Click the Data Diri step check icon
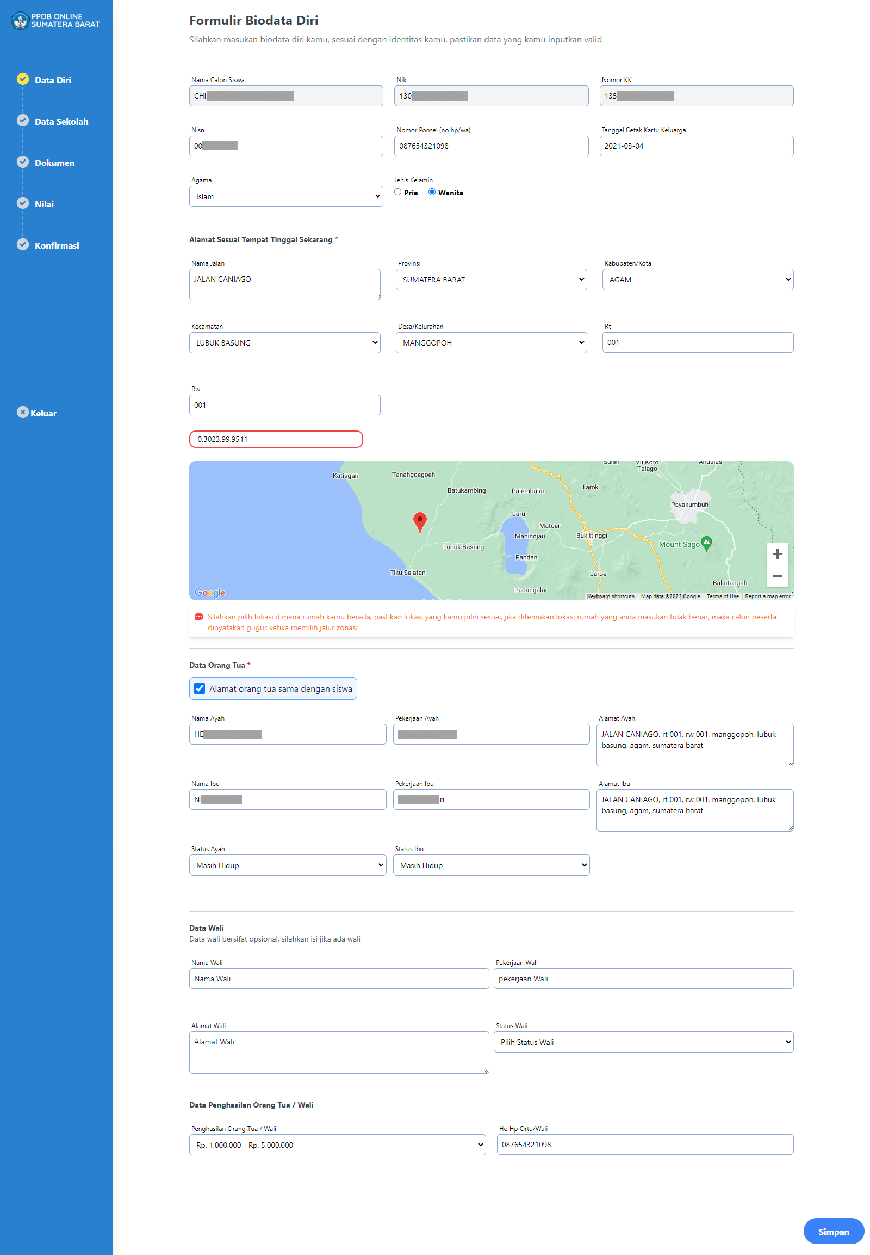 [x=23, y=79]
